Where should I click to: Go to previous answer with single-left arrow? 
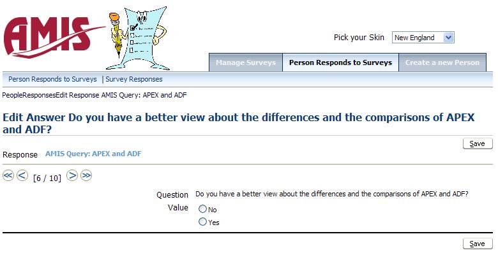(22, 176)
